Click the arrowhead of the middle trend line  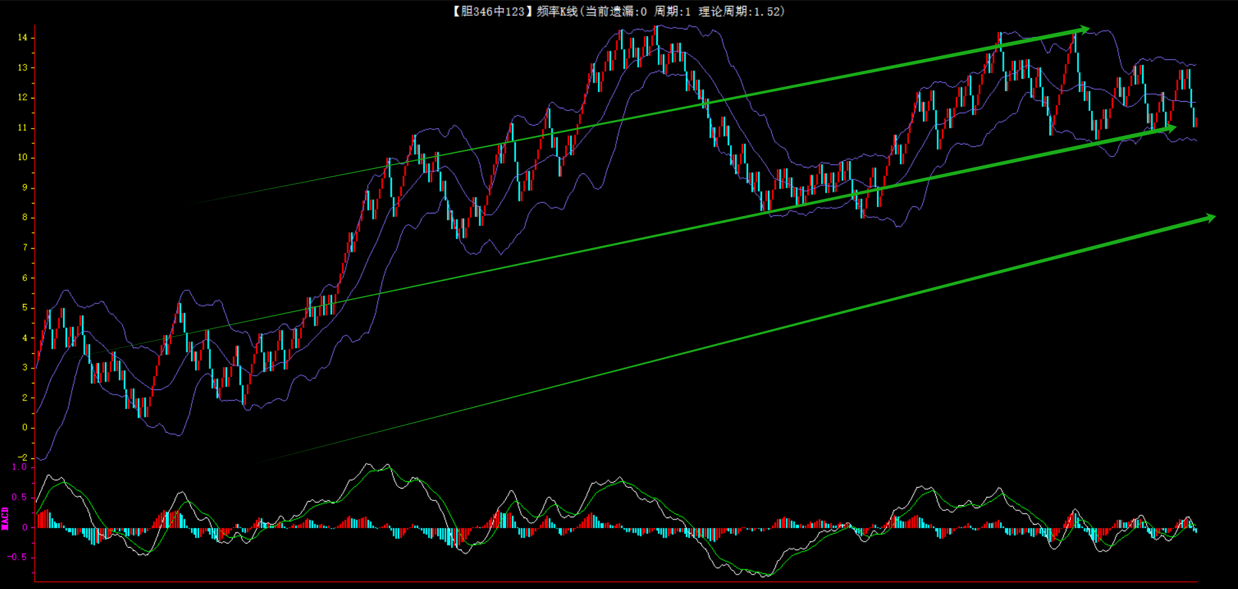click(1170, 129)
